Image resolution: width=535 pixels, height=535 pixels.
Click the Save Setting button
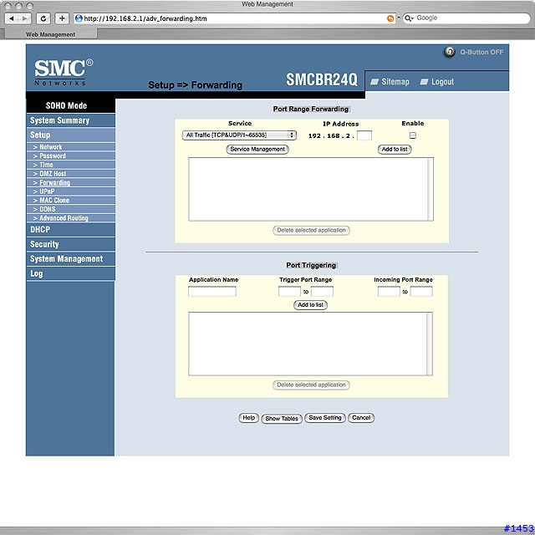click(x=325, y=418)
